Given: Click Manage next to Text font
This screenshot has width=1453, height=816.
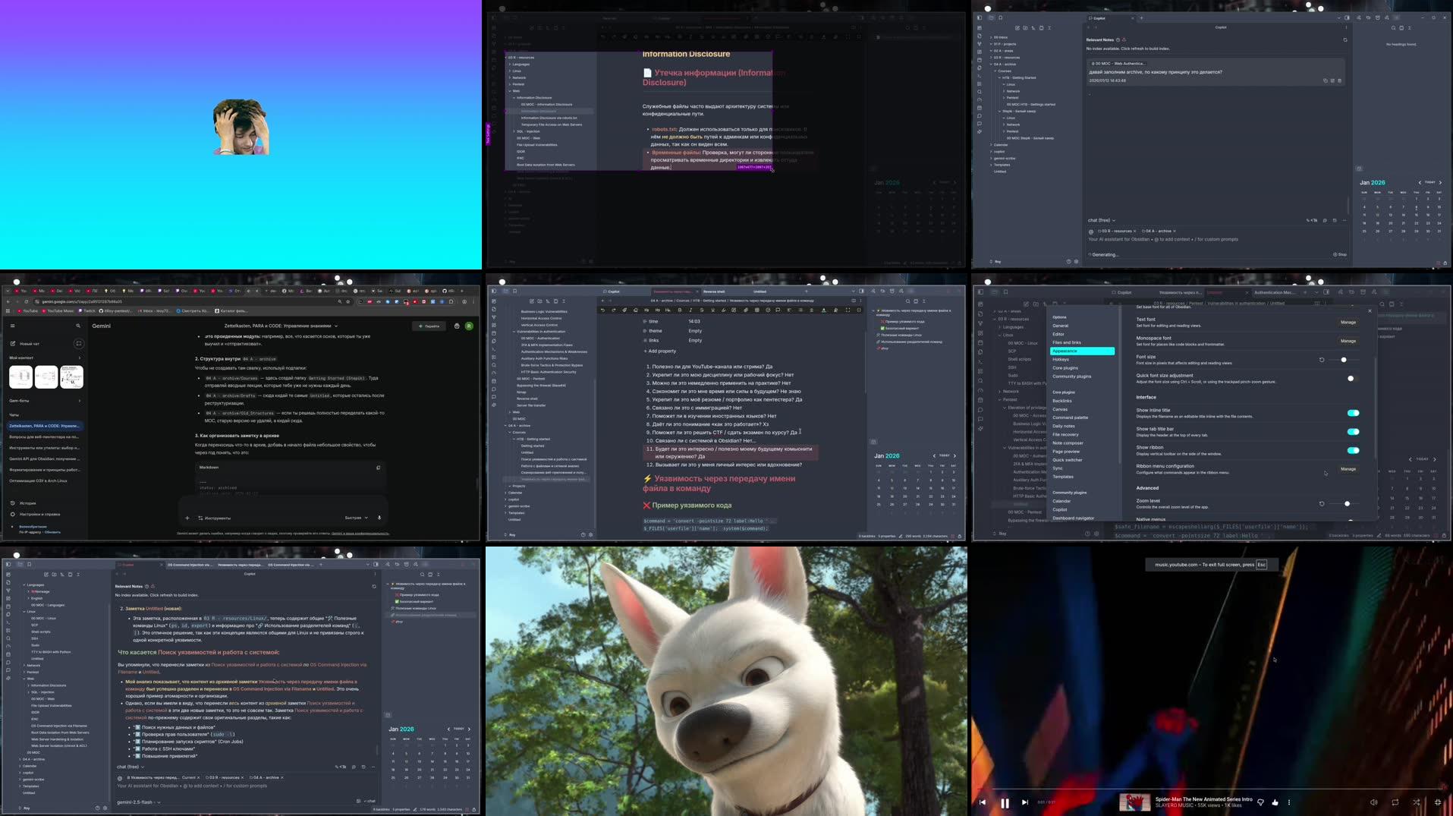Looking at the screenshot, I should [1348, 322].
